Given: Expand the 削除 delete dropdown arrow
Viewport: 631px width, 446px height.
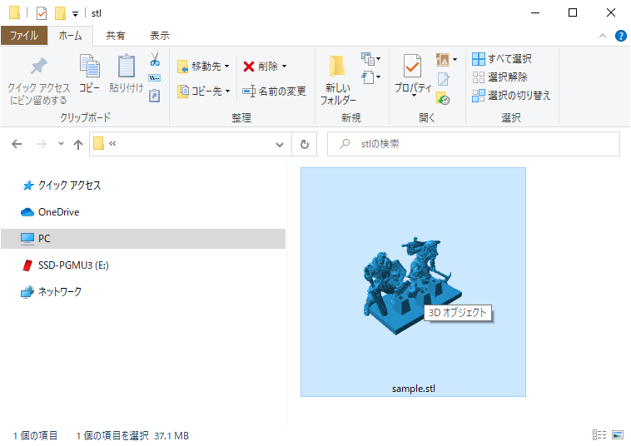Looking at the screenshot, I should 284,66.
